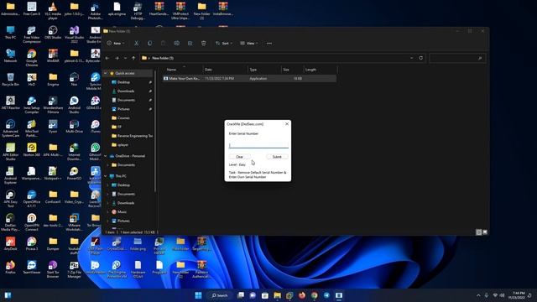The width and height of the screenshot is (537, 302).
Task: Focus the serial number input field
Action: (258, 145)
